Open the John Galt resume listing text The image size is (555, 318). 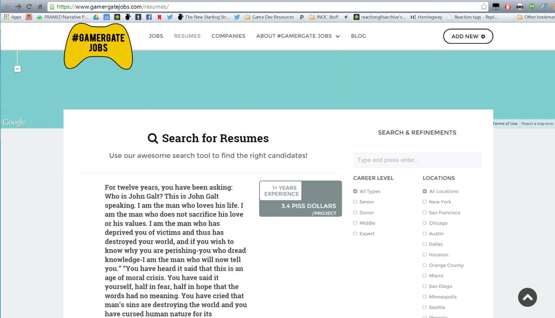pyautogui.click(x=176, y=250)
